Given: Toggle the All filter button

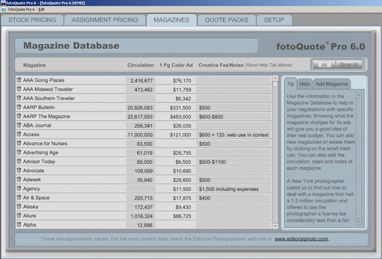Looking at the screenshot, I should [323, 64].
